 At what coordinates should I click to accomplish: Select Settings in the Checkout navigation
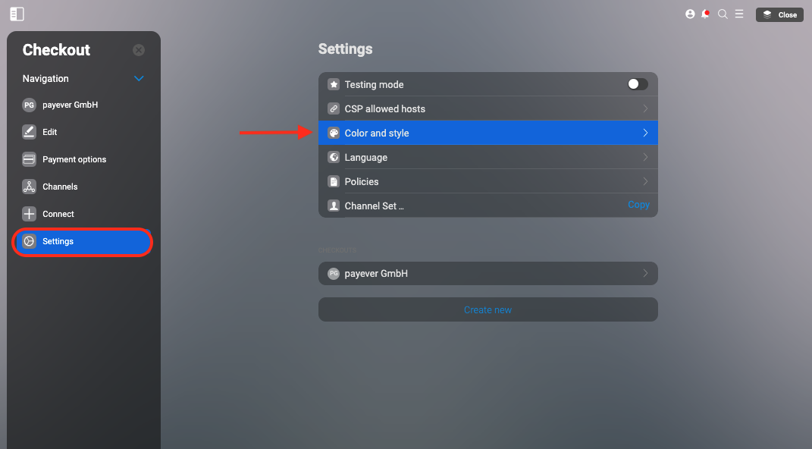point(83,241)
